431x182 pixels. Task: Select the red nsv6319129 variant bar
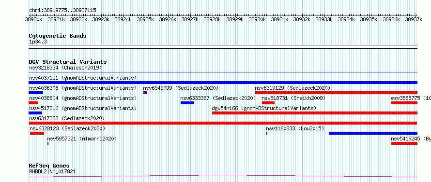point(337,93)
